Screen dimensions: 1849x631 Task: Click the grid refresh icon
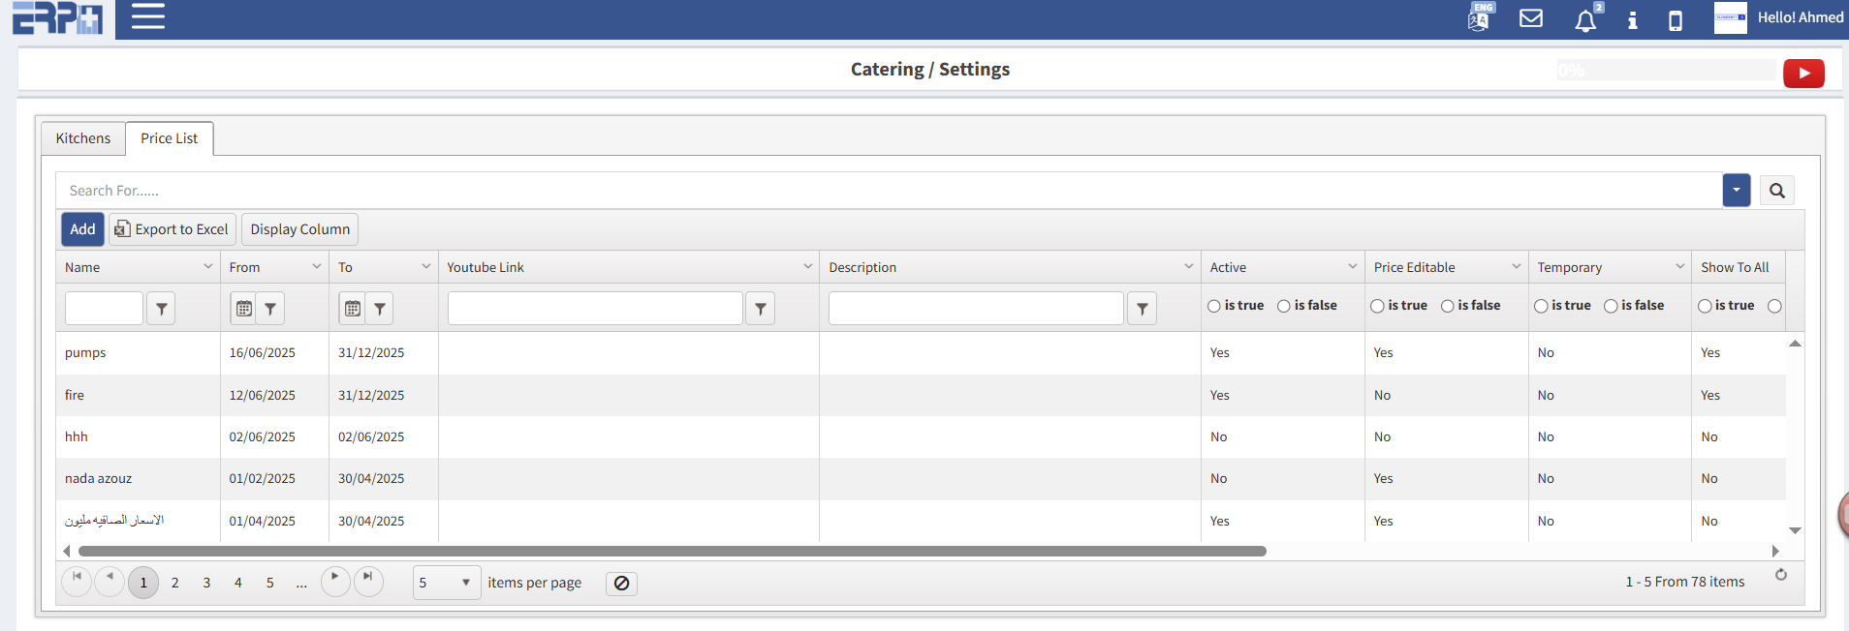point(1780,575)
